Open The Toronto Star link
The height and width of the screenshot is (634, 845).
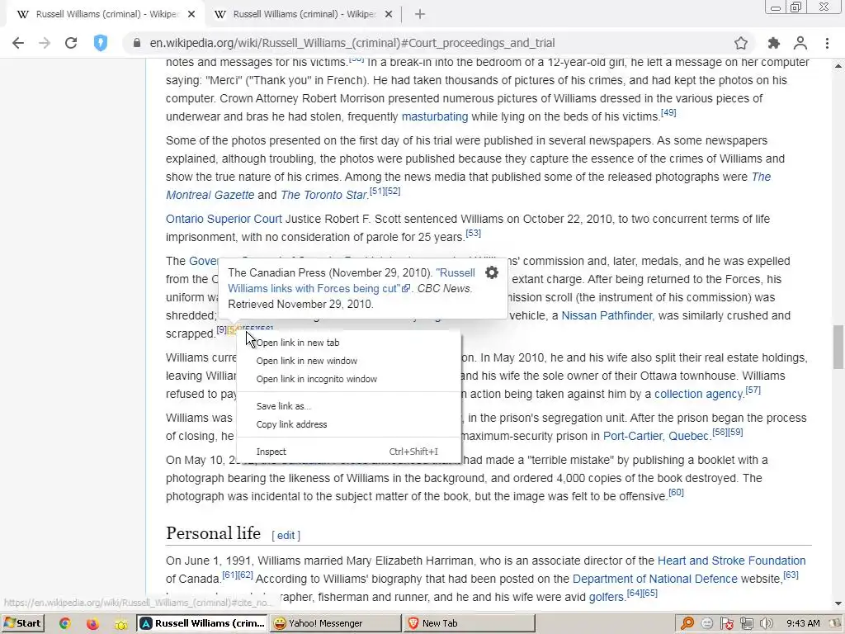323,195
